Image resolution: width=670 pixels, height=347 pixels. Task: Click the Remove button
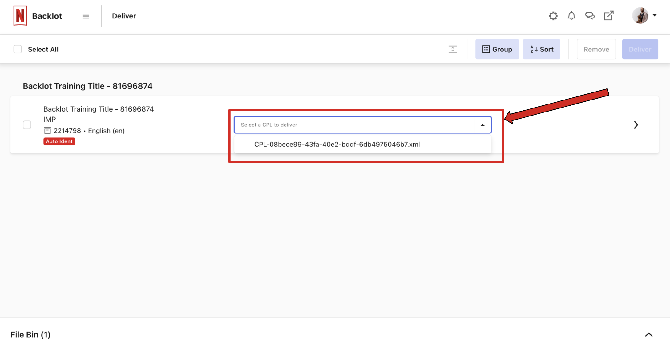596,49
